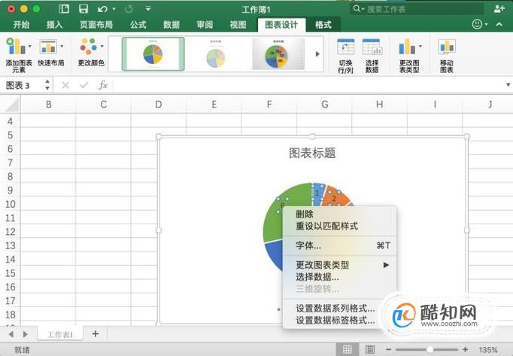Click the Select All corner triangle
Image resolution: width=513 pixels, height=356 pixels.
12,105
